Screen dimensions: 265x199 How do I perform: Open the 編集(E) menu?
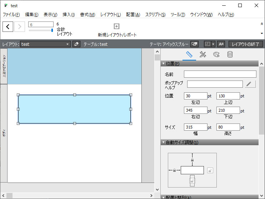pyautogui.click(x=31, y=15)
